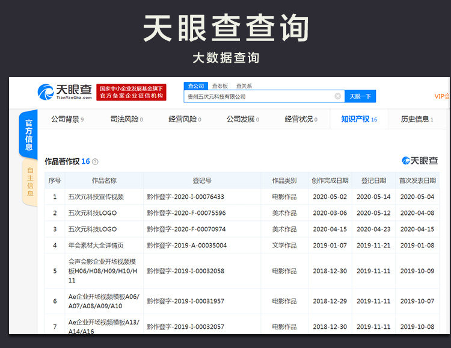Click the 作品类别 column header
Image resolution: width=451 pixels, height=348 pixels.
pos(284,181)
